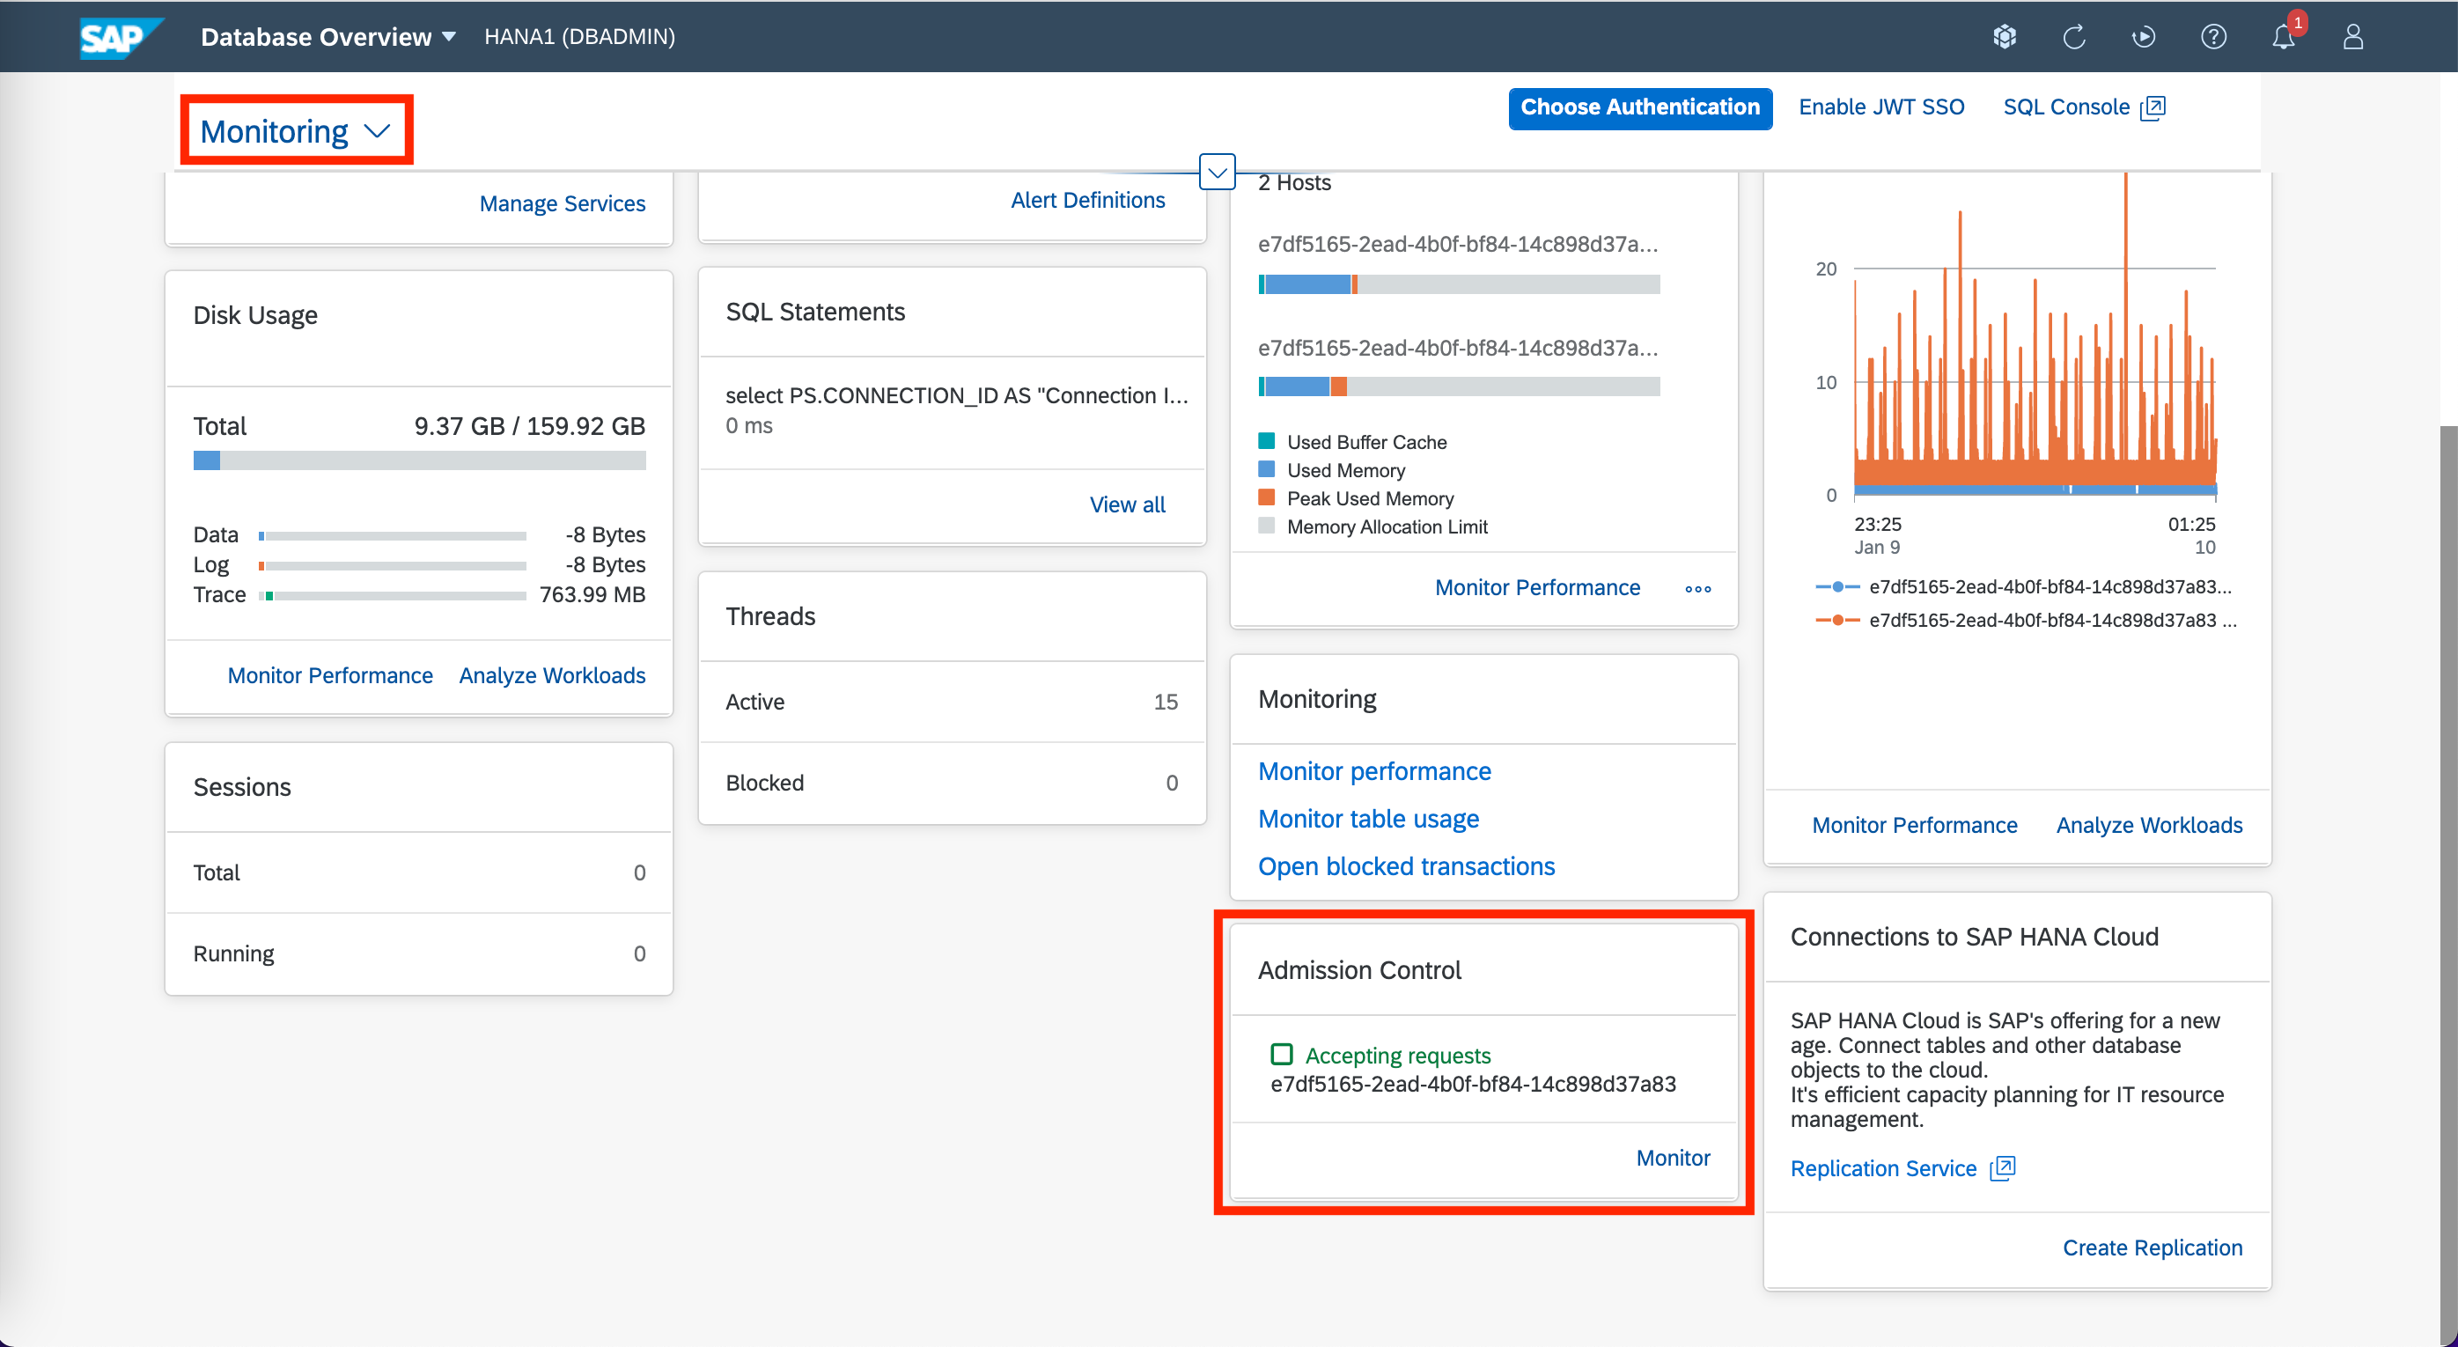
Task: Click the Blocked threads row
Action: click(x=952, y=784)
